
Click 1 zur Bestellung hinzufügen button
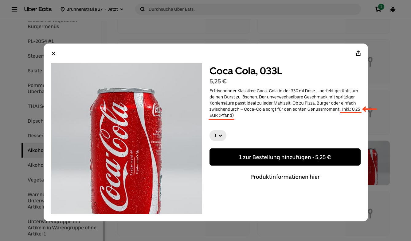(x=285, y=157)
